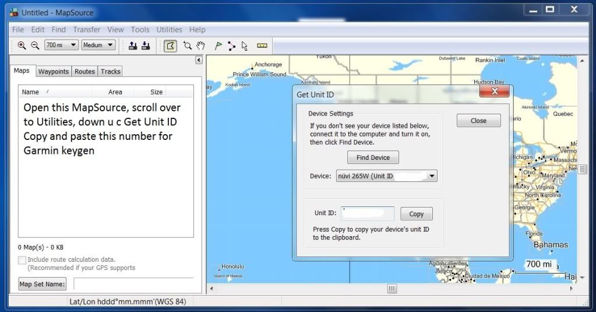Viewport: 596px width, 312px height.
Task: Click the map's horizontal scrollbar thumb
Action: tap(392, 289)
